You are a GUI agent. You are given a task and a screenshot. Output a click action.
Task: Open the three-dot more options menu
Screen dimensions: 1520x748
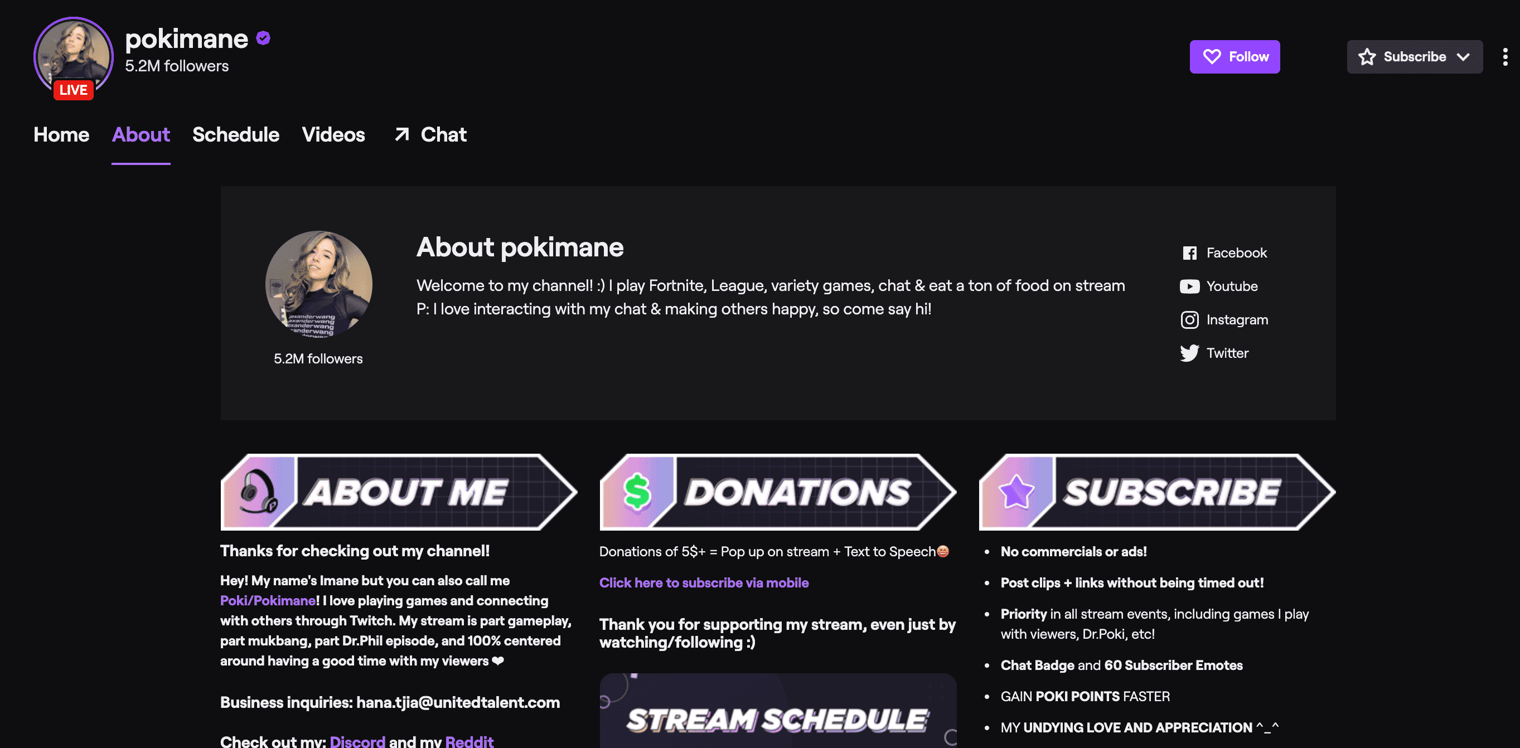pyautogui.click(x=1504, y=57)
